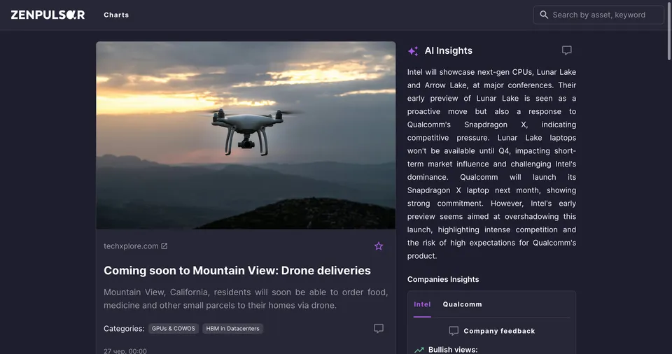The width and height of the screenshot is (672, 354).
Task: Star the drone deliveries article
Action: click(379, 246)
